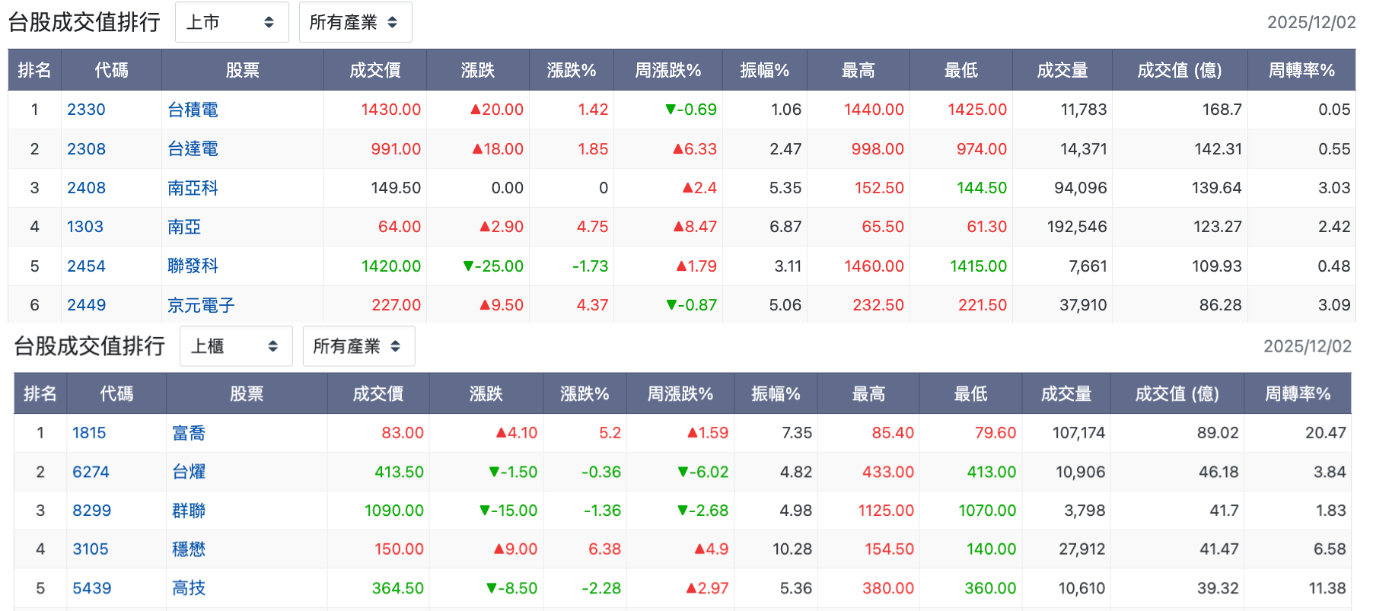Open 富喬 stock link
This screenshot has width=1373, height=611.
pyautogui.click(x=189, y=433)
